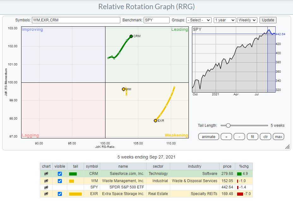Change the Weekly interval dropdown

[247, 20]
